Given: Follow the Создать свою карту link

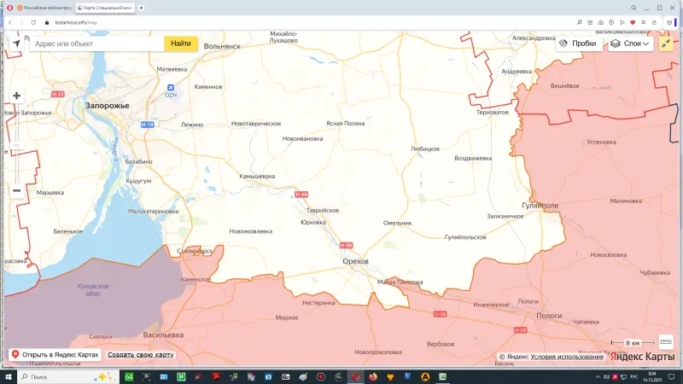Looking at the screenshot, I should point(141,354).
